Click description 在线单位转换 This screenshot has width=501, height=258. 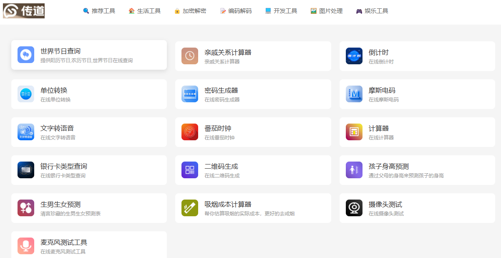coord(55,100)
